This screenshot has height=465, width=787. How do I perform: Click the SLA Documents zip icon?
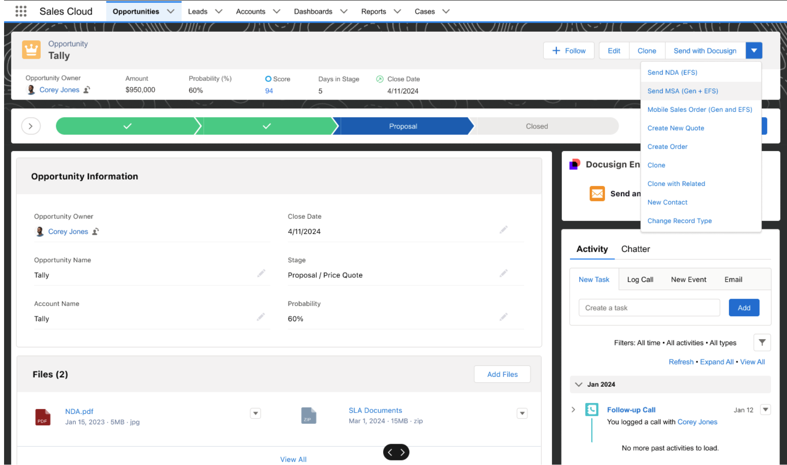308,416
